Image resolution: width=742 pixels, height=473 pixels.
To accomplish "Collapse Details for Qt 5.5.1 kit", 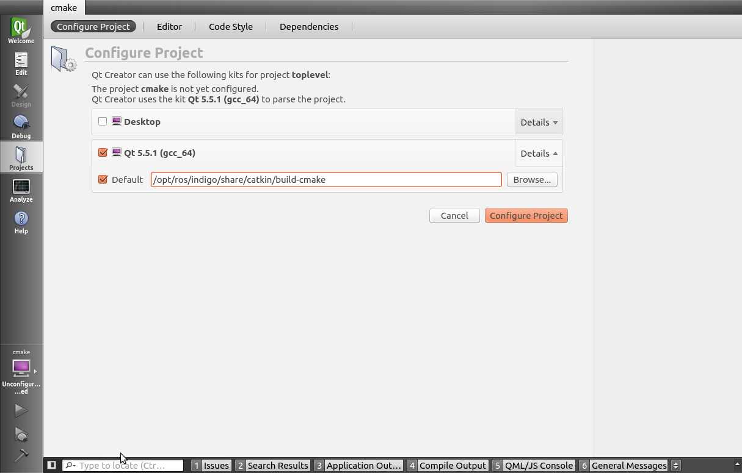I will (539, 153).
